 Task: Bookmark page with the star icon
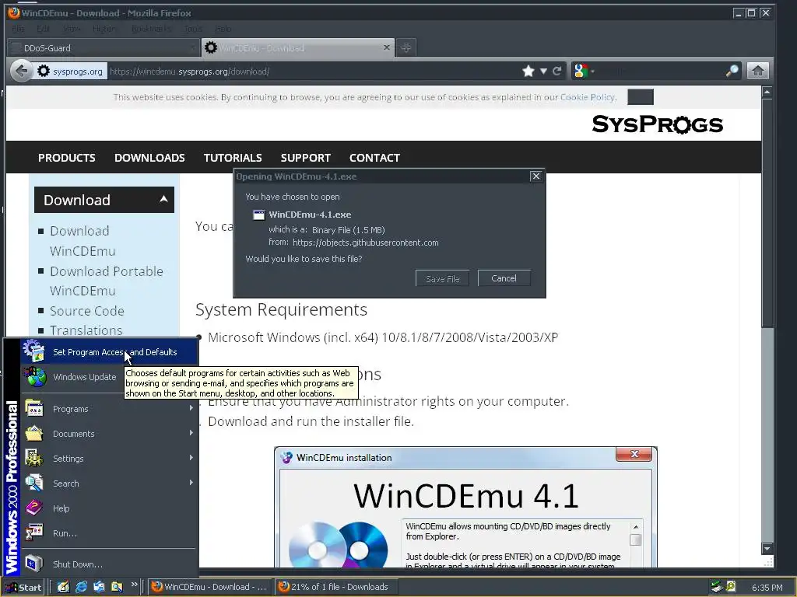point(528,71)
